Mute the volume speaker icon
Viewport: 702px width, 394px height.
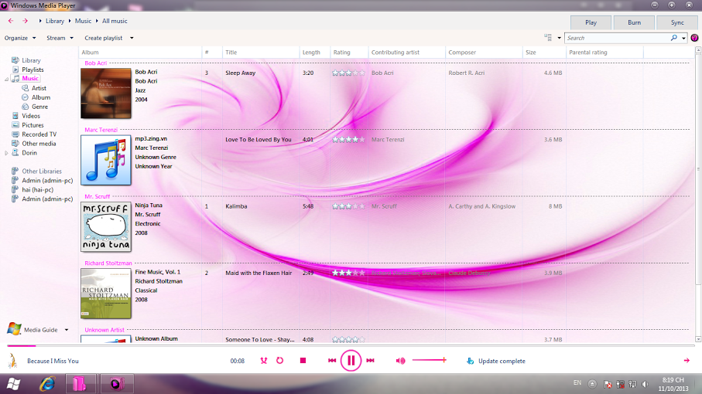pos(400,361)
